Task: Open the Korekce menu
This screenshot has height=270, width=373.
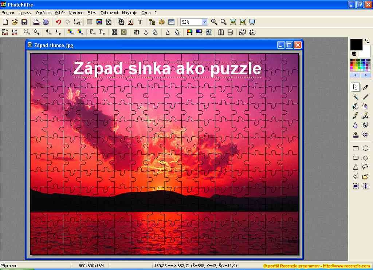Action: pos(76,13)
